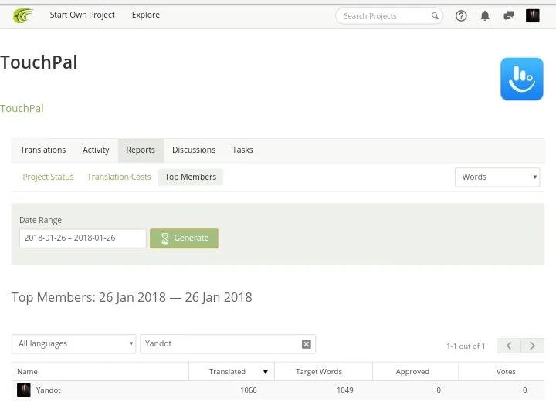Image resolution: width=556 pixels, height=402 pixels.
Task: Click the Date Range input field
Action: [83, 238]
